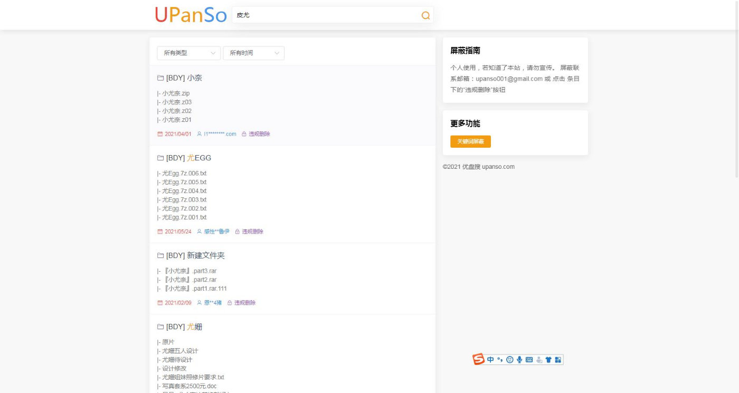This screenshot has width=739, height=393.
Task: Click the ©2021 优盘搜 upanso.com footer text
Action: click(x=479, y=167)
